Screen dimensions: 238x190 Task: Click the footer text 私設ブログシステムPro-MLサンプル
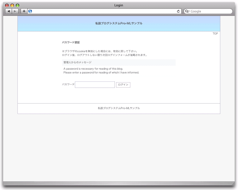(x=119, y=108)
